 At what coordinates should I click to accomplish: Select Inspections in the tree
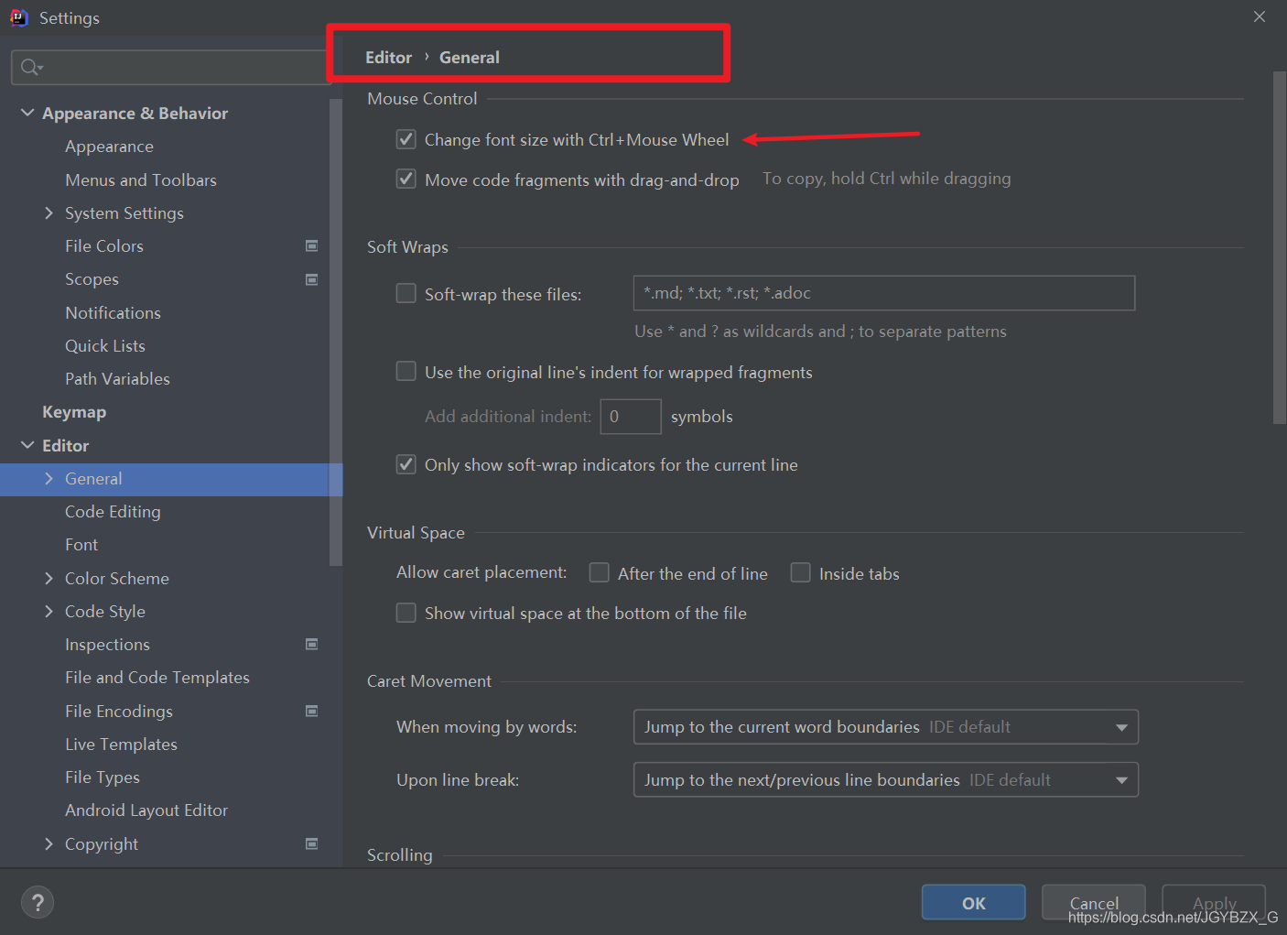click(x=107, y=645)
